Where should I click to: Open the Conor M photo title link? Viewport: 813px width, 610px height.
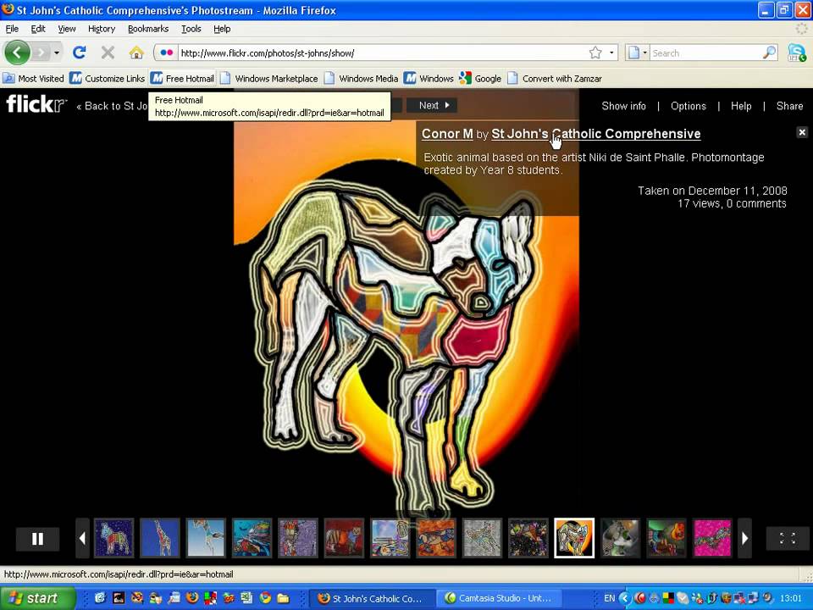coord(447,133)
